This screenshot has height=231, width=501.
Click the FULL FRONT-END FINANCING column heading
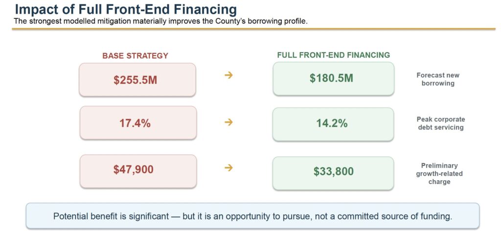[x=334, y=55]
